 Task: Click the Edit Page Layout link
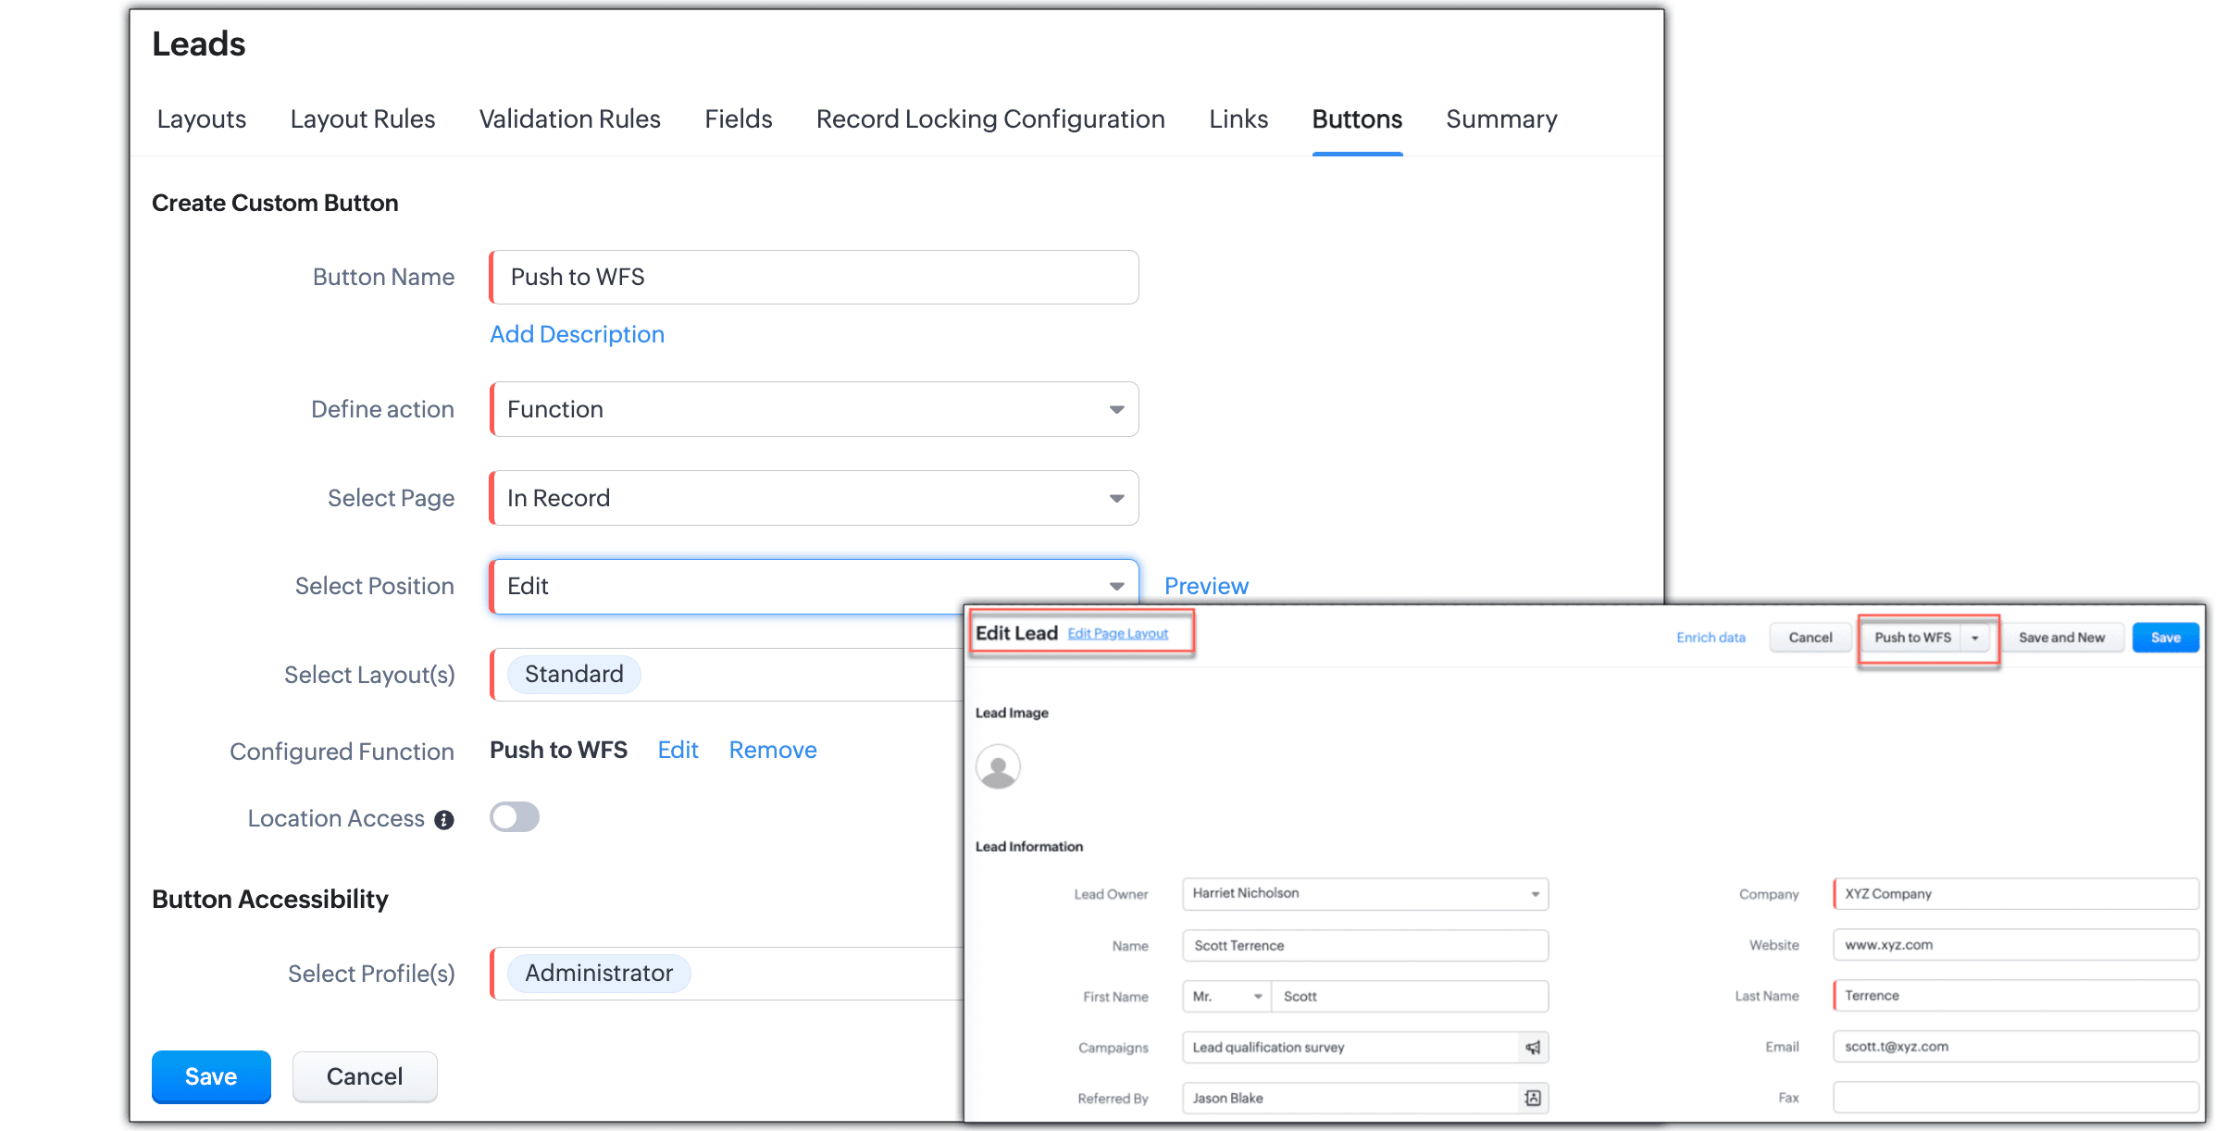point(1117,634)
